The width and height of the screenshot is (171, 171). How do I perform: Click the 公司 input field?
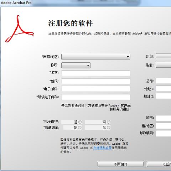click(164, 81)
